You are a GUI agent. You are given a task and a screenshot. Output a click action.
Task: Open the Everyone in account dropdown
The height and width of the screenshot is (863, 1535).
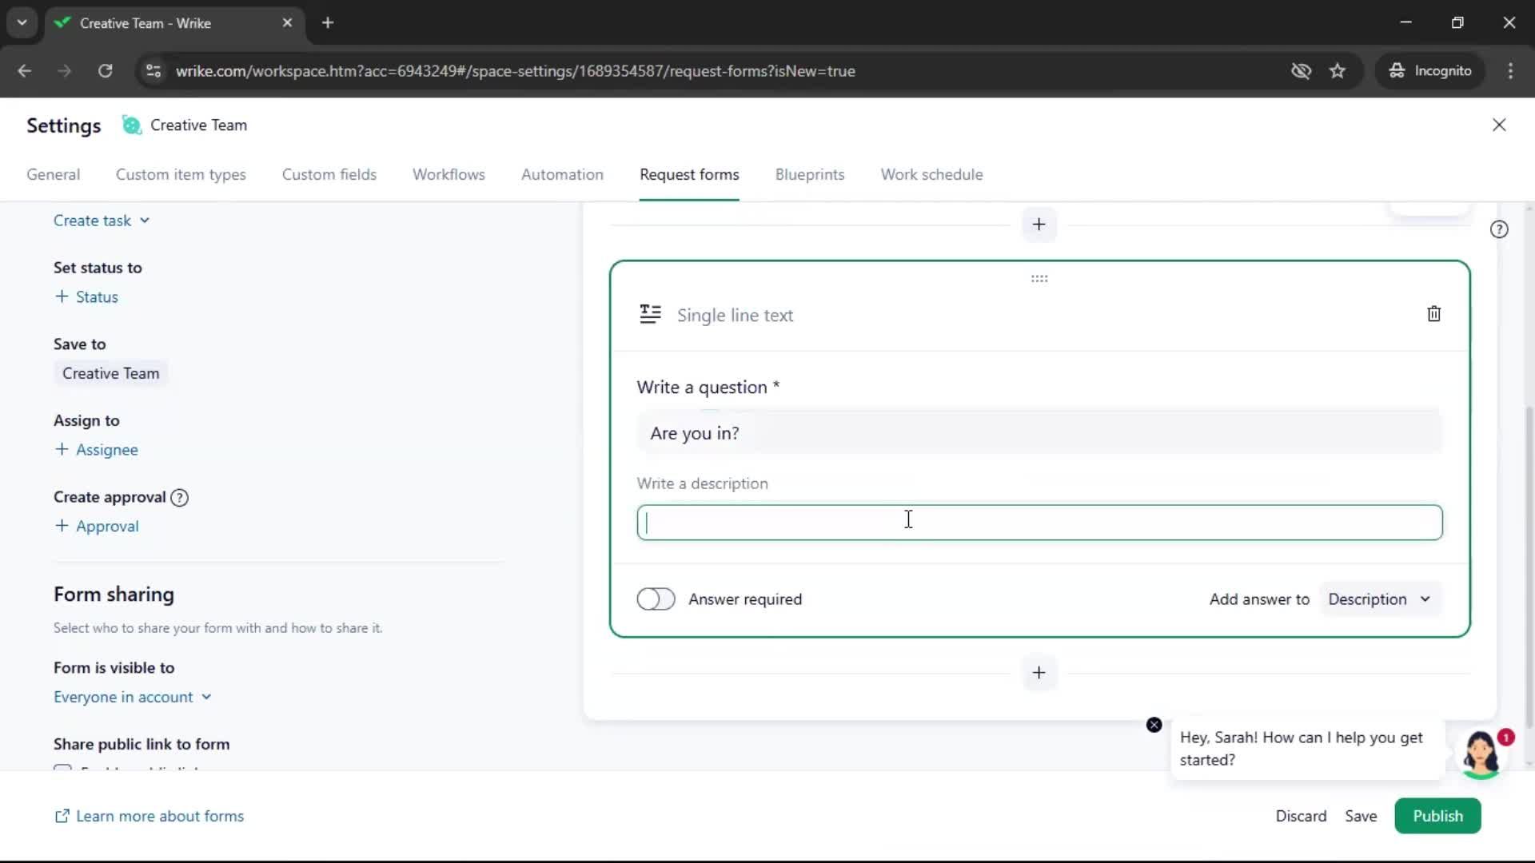click(x=133, y=698)
